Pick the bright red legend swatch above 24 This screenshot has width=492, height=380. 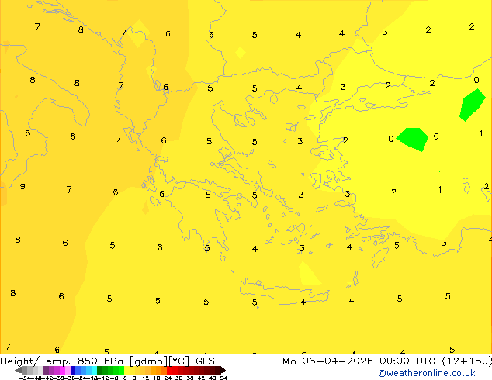tap(169, 370)
